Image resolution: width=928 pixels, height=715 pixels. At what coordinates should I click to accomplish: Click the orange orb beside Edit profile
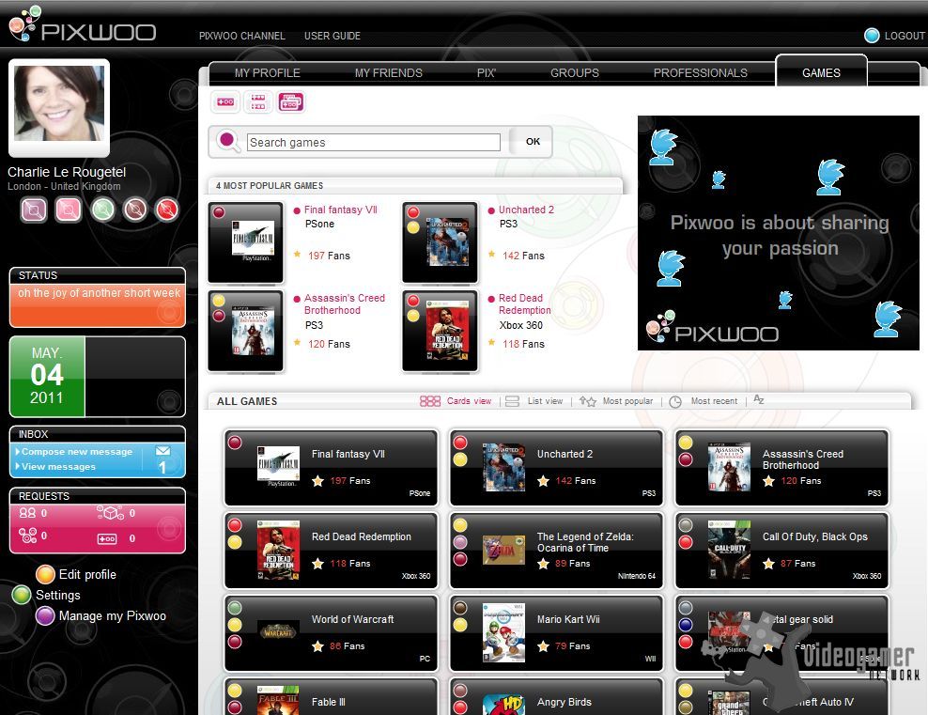[x=45, y=574]
